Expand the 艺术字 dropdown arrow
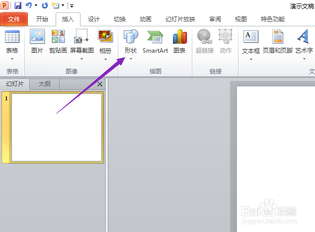 pos(304,59)
